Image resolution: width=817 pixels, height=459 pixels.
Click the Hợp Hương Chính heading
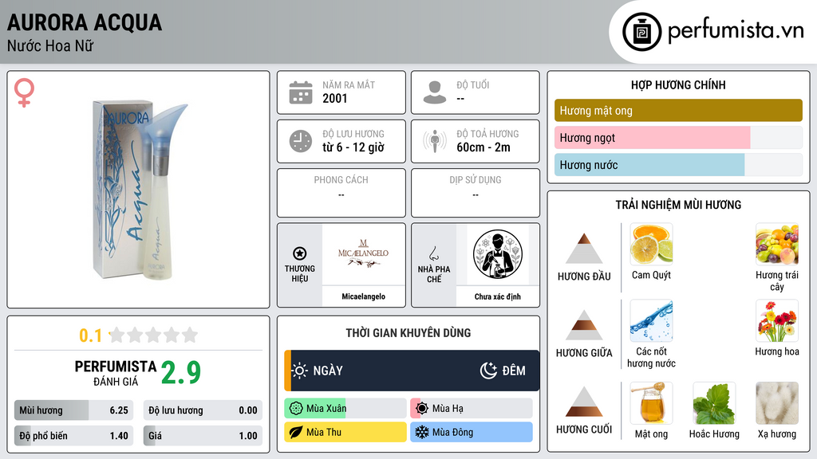[678, 84]
